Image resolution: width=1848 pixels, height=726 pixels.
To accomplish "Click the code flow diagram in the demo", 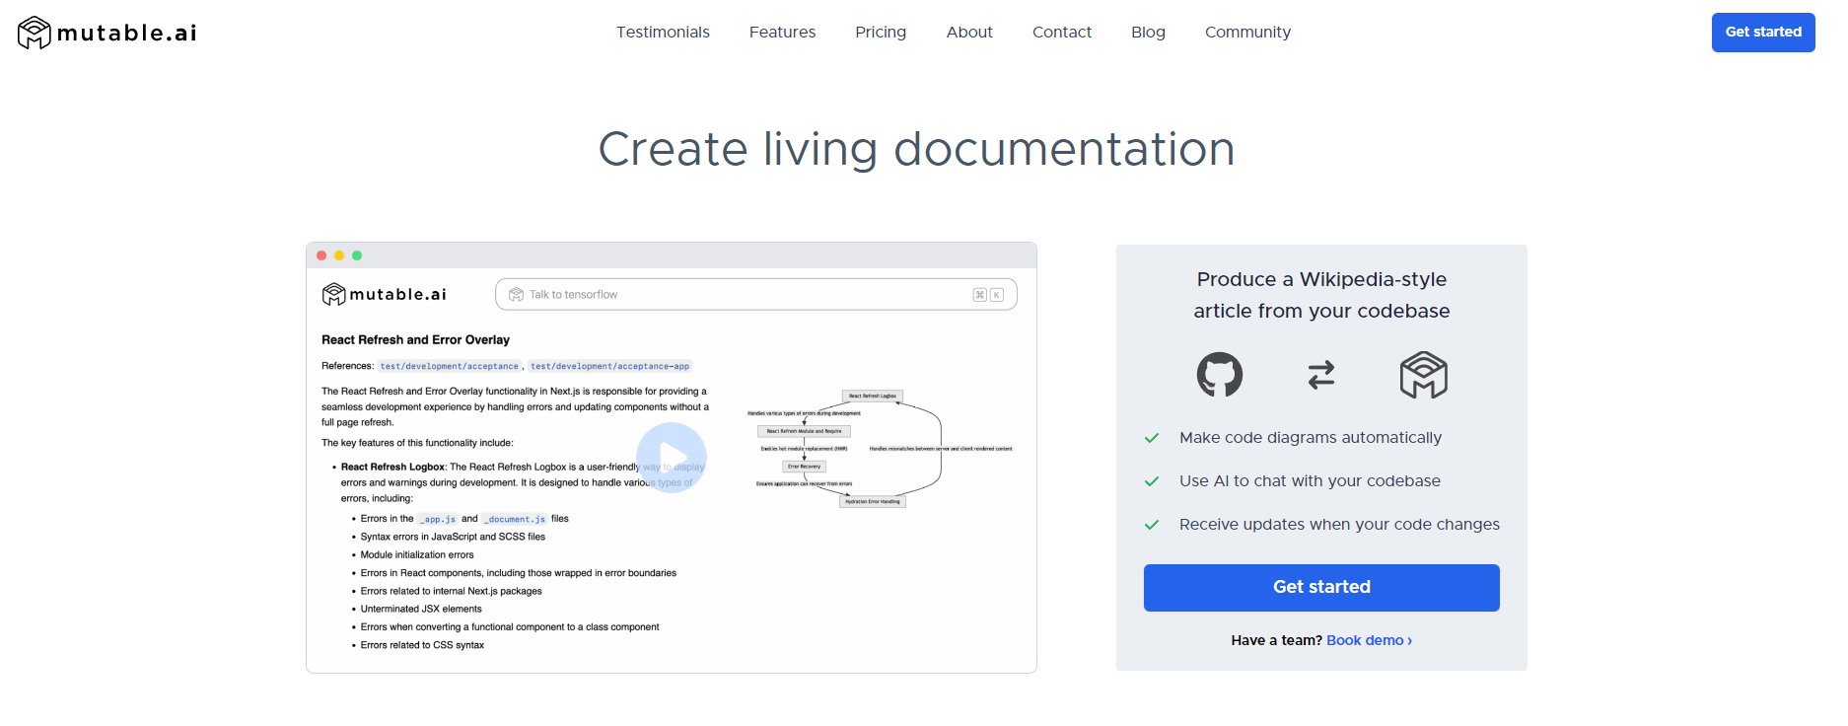I will (x=880, y=449).
